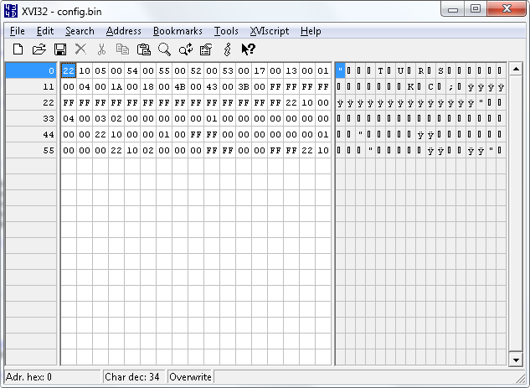Click the Paste clipboard icon
This screenshot has width=530, height=388.
(x=143, y=49)
